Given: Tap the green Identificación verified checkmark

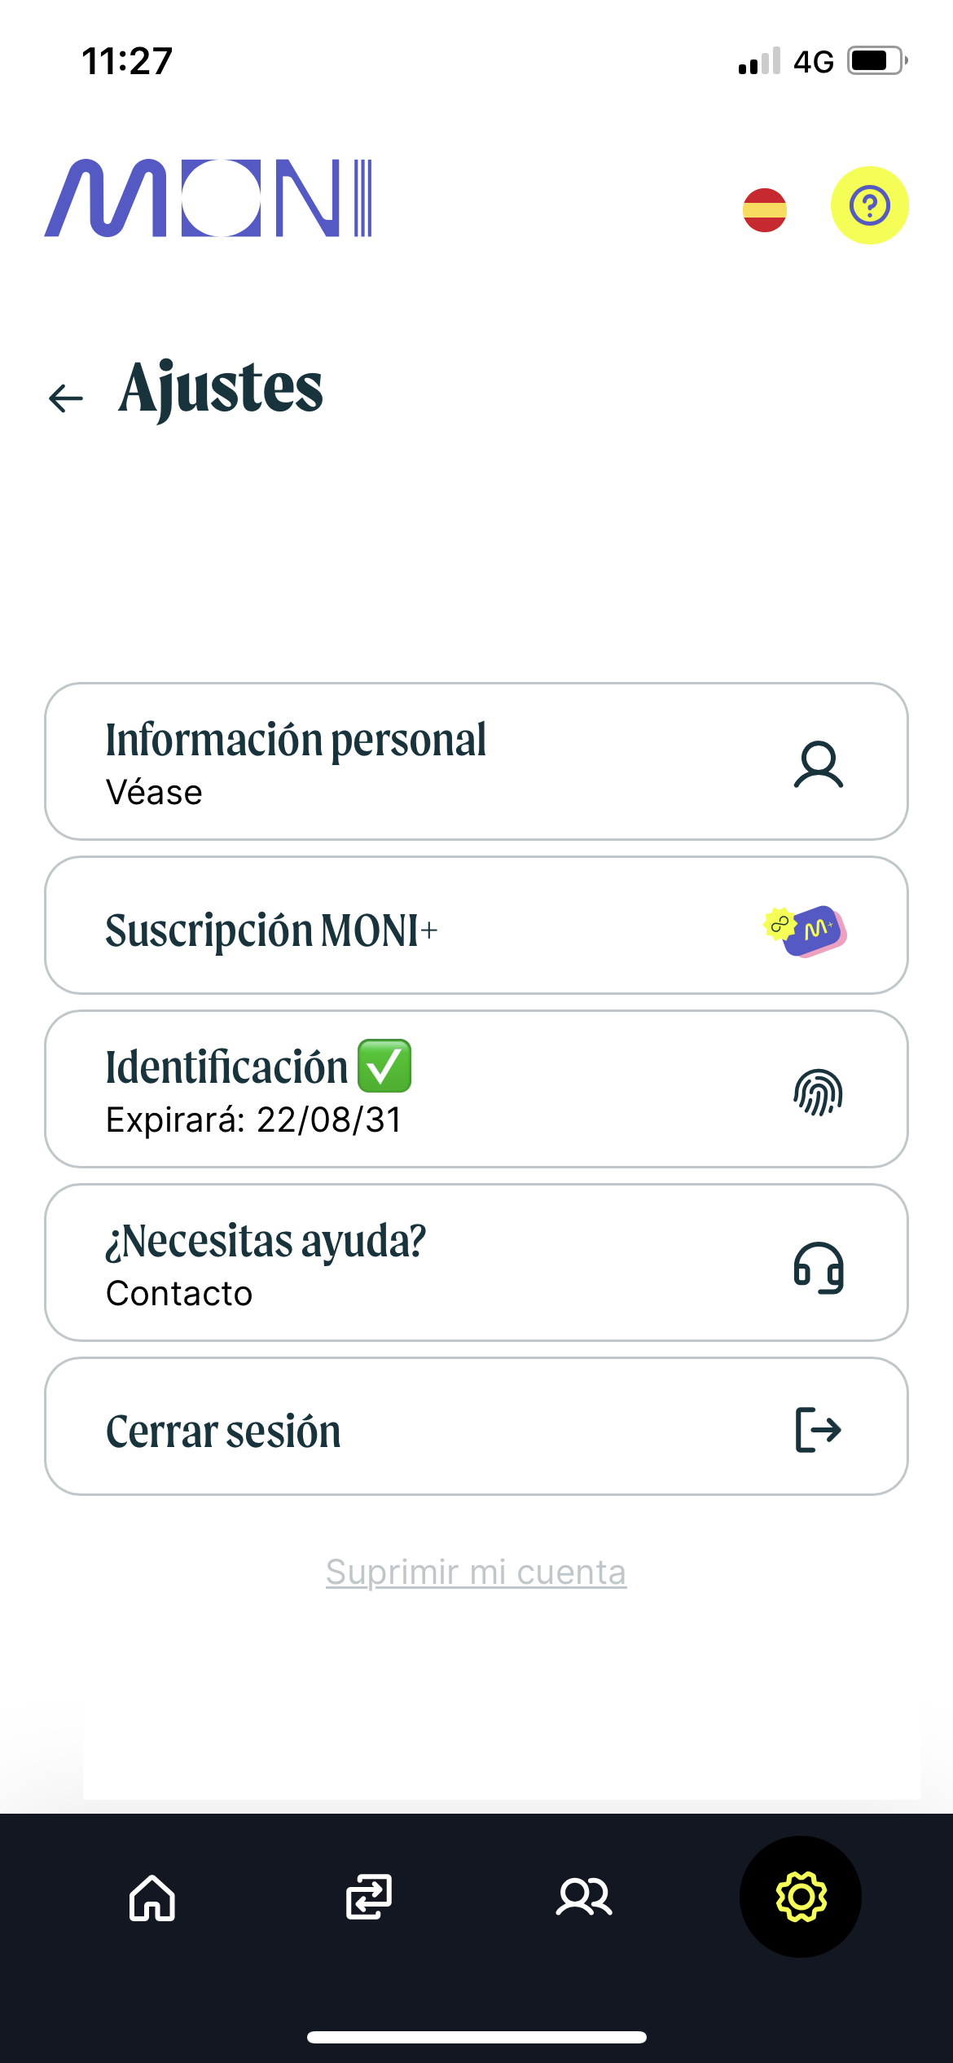Looking at the screenshot, I should tap(384, 1066).
